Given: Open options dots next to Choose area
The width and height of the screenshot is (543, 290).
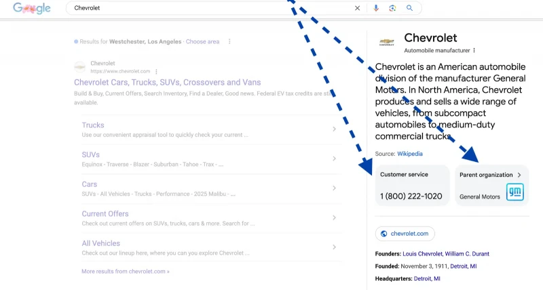Looking at the screenshot, I should coord(229,41).
